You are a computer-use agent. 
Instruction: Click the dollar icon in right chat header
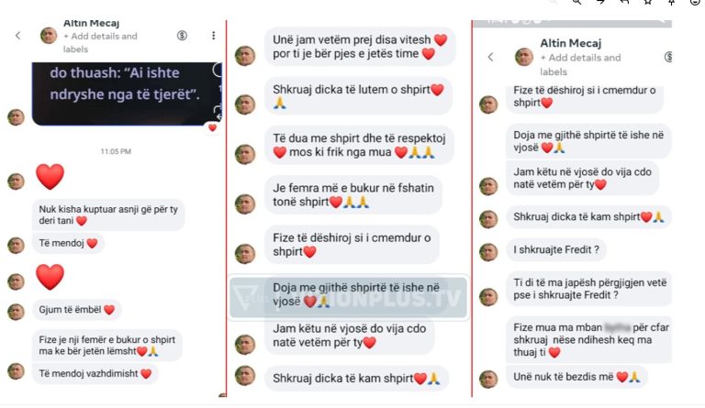(668, 57)
